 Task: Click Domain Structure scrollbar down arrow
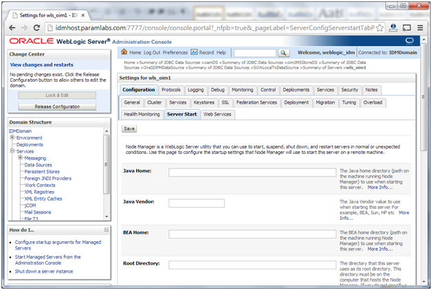(x=107, y=216)
